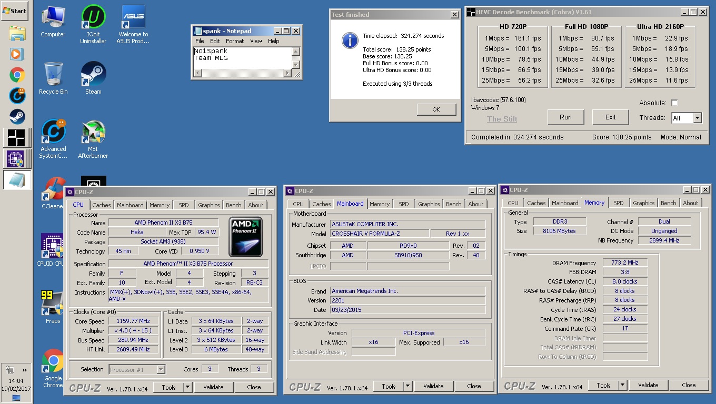Click Close in middle CPU-Z window
Viewport: 716px width, 404px height.
tap(474, 386)
